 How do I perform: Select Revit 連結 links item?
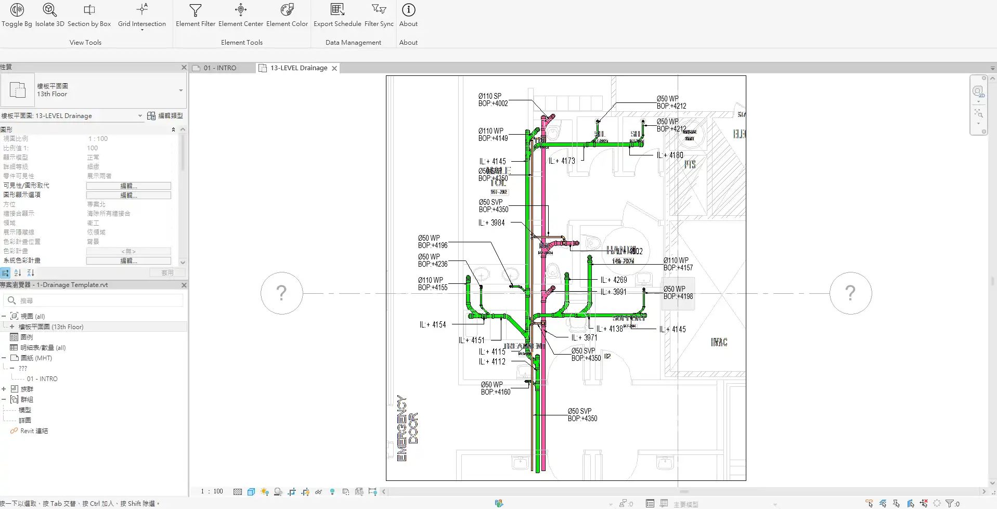pyautogui.click(x=34, y=431)
